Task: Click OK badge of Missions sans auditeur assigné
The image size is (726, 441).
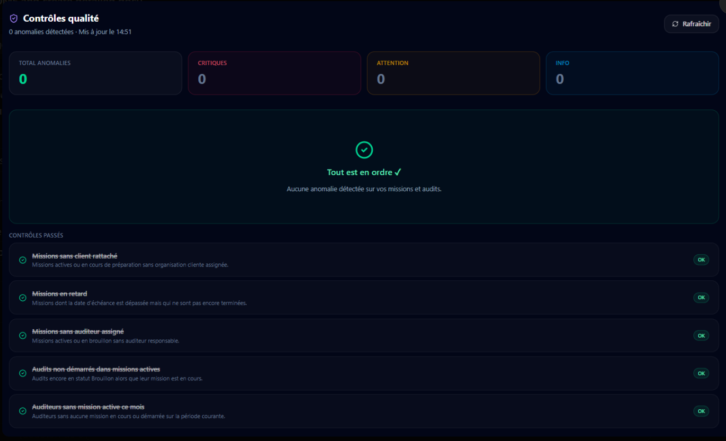Action: coord(701,335)
